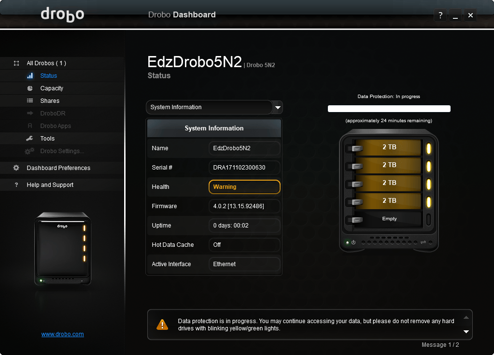Click the Shares list icon

tap(30, 101)
